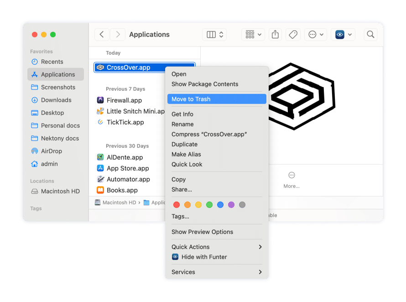Expand the Funter toolbar dropdown arrow
Screen dimensions: 406x302
[x=350, y=35]
